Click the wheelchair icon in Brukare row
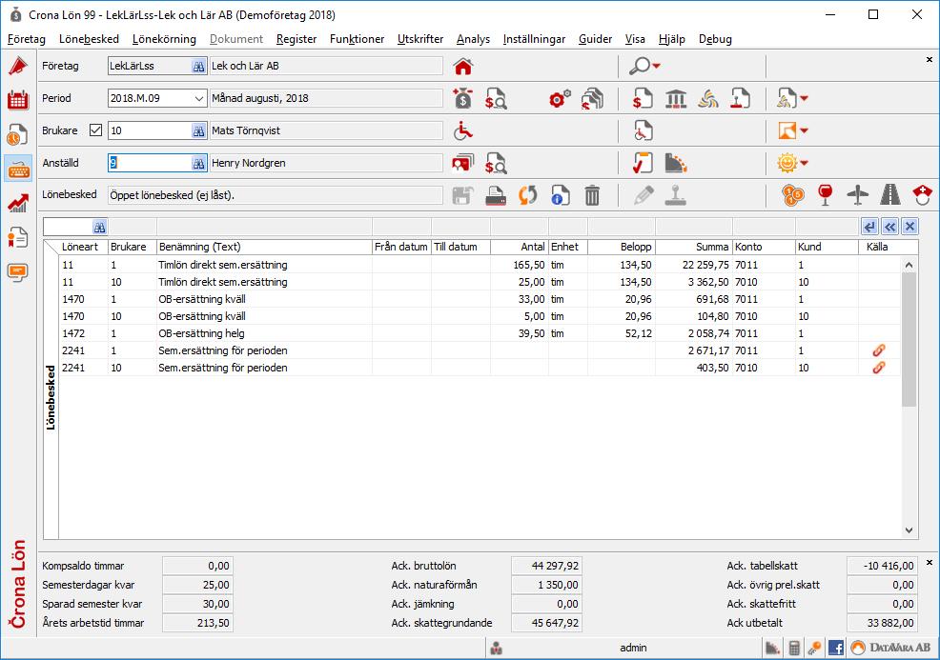The height and width of the screenshot is (660, 940). point(462,130)
